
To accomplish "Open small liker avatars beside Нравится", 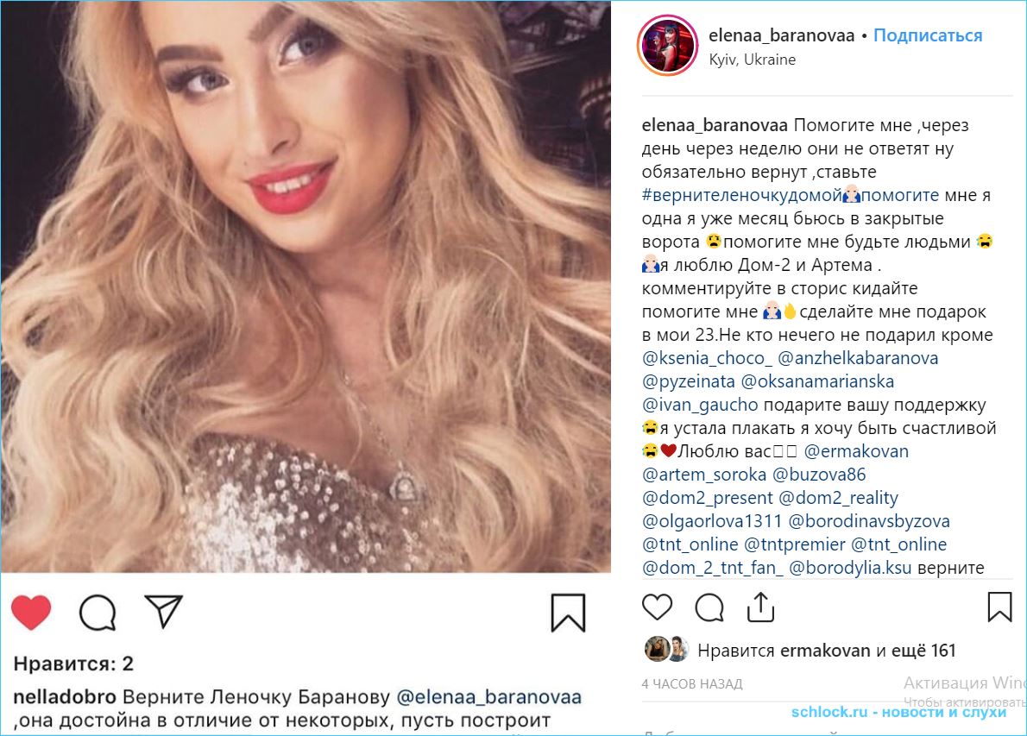I will [667, 649].
